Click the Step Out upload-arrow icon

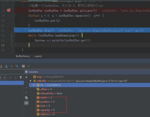pyautogui.click(x=6, y=66)
